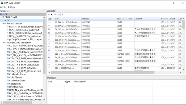Collapse the Numeric and text tables node
The height and width of the screenshot is (105, 186).
3,43
